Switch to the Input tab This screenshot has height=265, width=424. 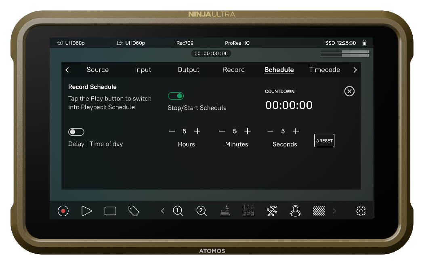coord(143,70)
